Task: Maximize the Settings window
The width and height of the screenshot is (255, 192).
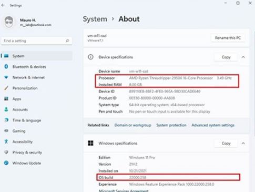Action: 238,3
